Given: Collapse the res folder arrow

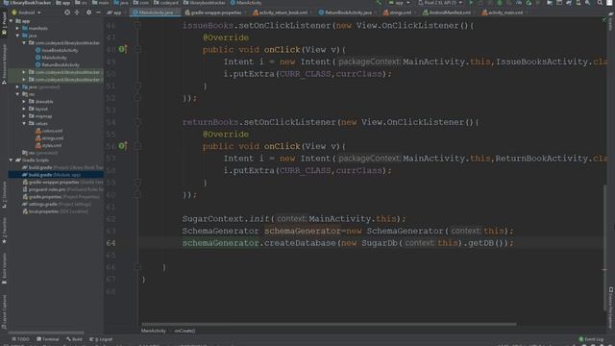Looking at the screenshot, I should pos(17,94).
